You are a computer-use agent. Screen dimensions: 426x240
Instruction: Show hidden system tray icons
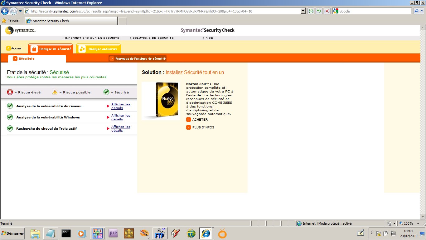(x=371, y=233)
